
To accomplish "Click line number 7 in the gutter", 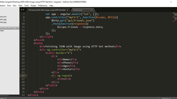I will point(24,14).
